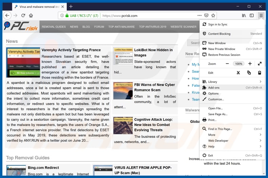Expand the Help submenu
Screen dimensions: 268x178
232,146
